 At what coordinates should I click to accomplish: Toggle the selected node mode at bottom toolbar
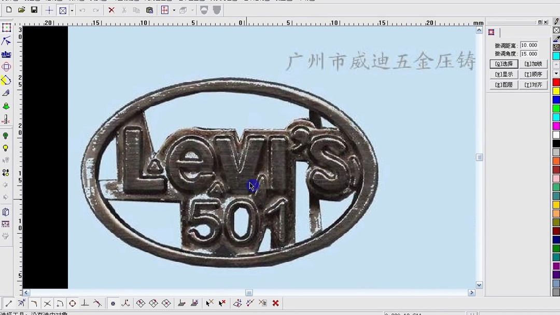pyautogui.click(x=113, y=304)
